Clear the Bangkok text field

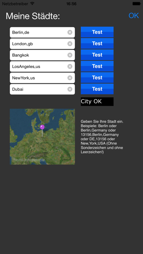pyautogui.click(x=70, y=55)
